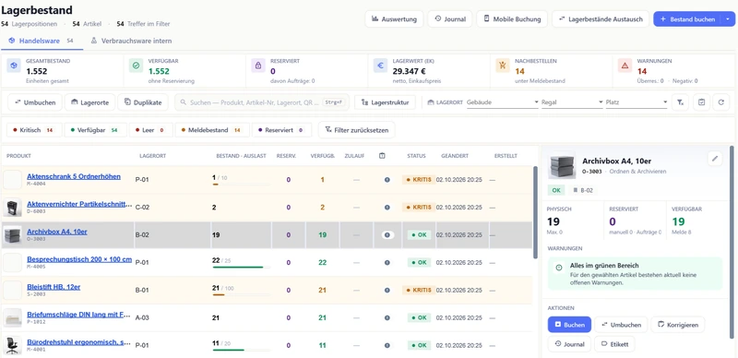
Task: Click the clipboard column header icon
Action: click(x=382, y=155)
